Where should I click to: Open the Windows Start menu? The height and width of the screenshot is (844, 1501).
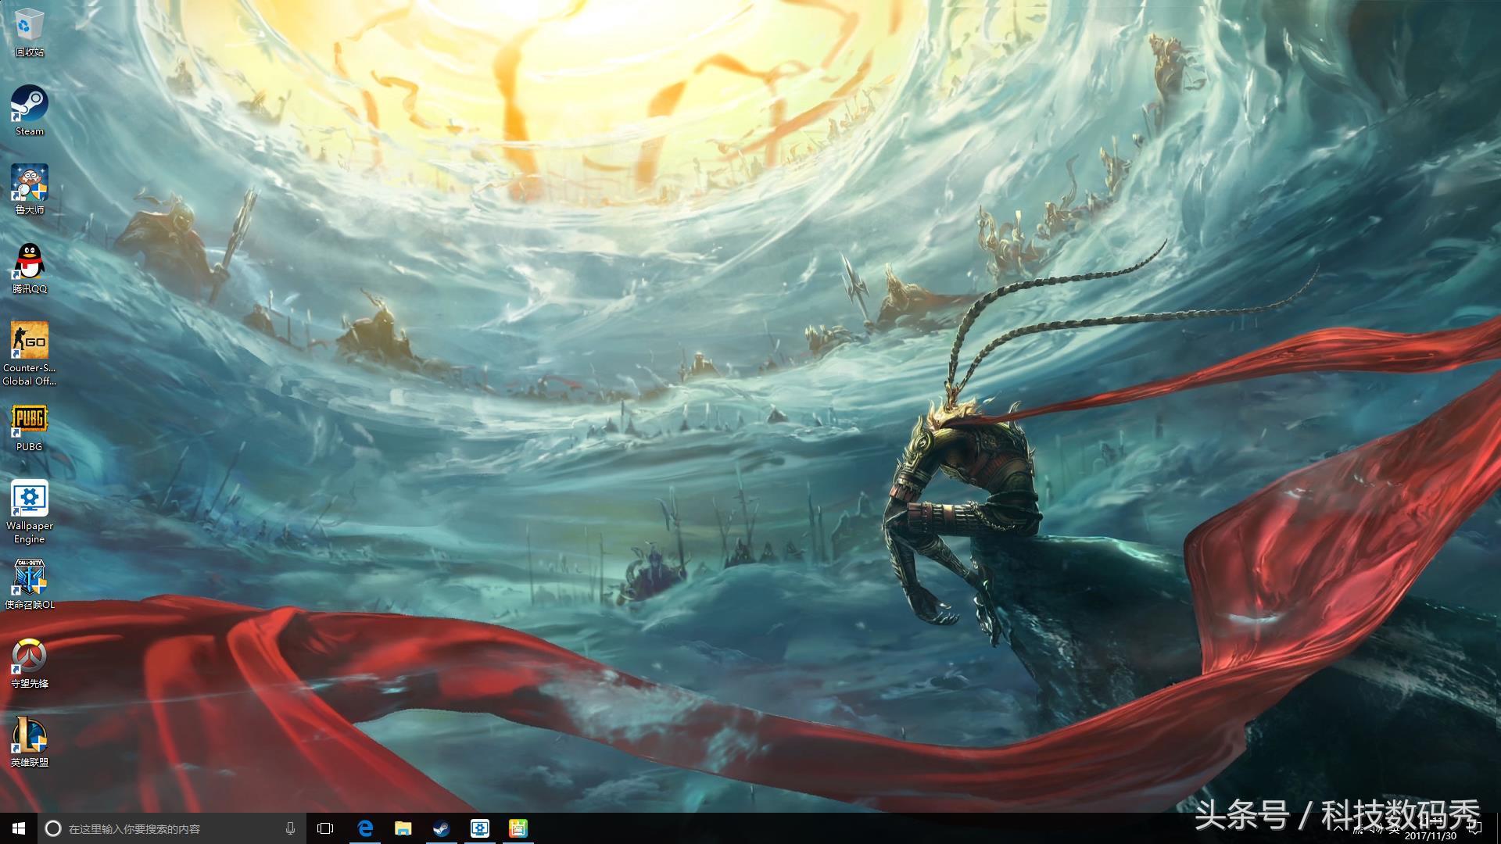[x=19, y=828]
